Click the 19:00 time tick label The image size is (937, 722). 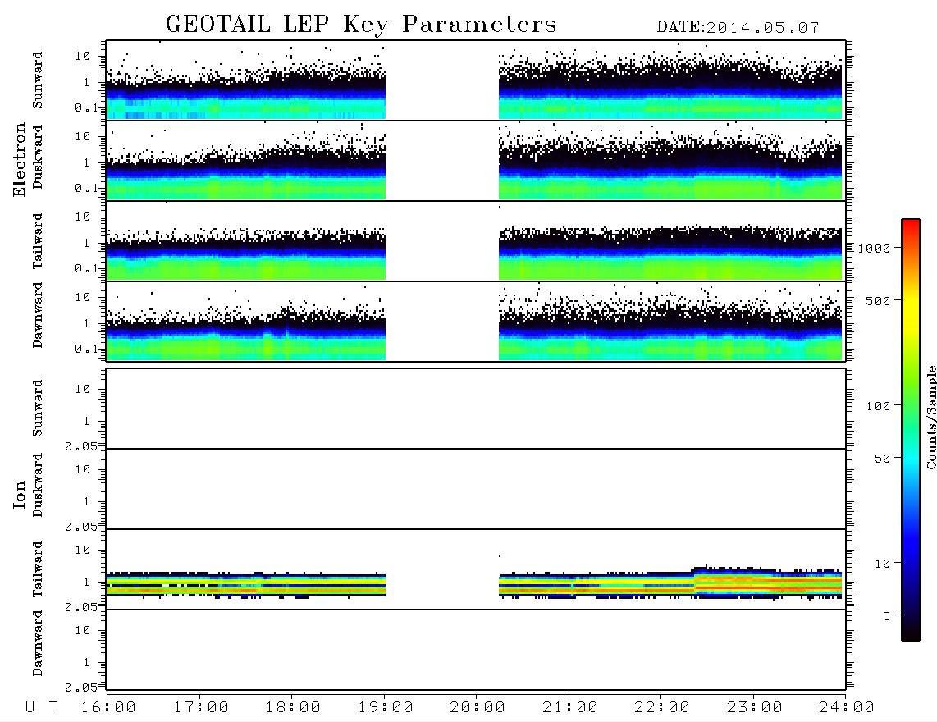(386, 708)
